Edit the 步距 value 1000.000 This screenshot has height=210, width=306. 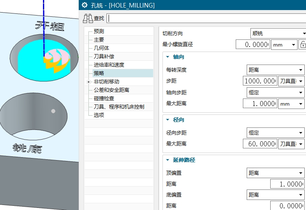coord(260,81)
